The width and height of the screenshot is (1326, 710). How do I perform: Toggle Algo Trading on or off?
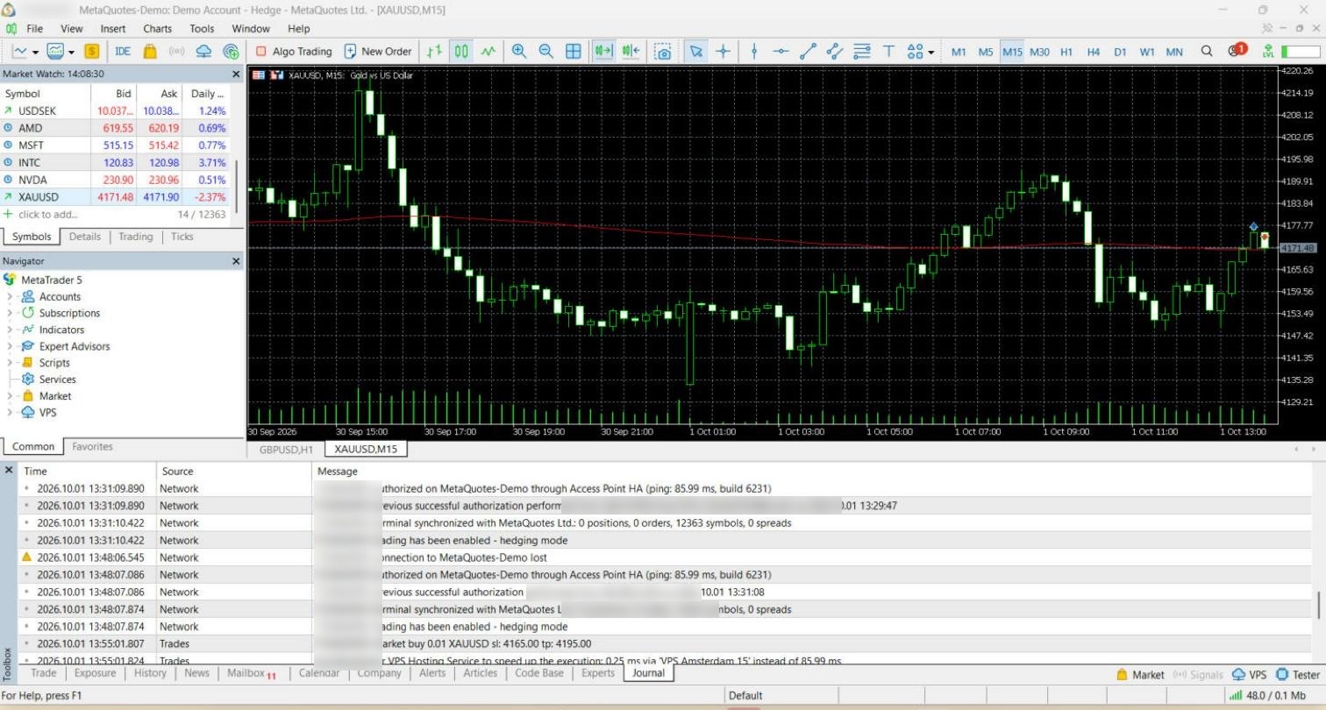click(x=293, y=51)
